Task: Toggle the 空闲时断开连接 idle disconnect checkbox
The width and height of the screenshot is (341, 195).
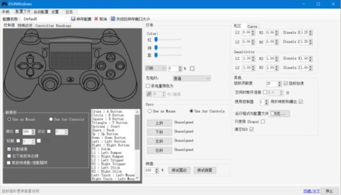Action: [x=265, y=92]
